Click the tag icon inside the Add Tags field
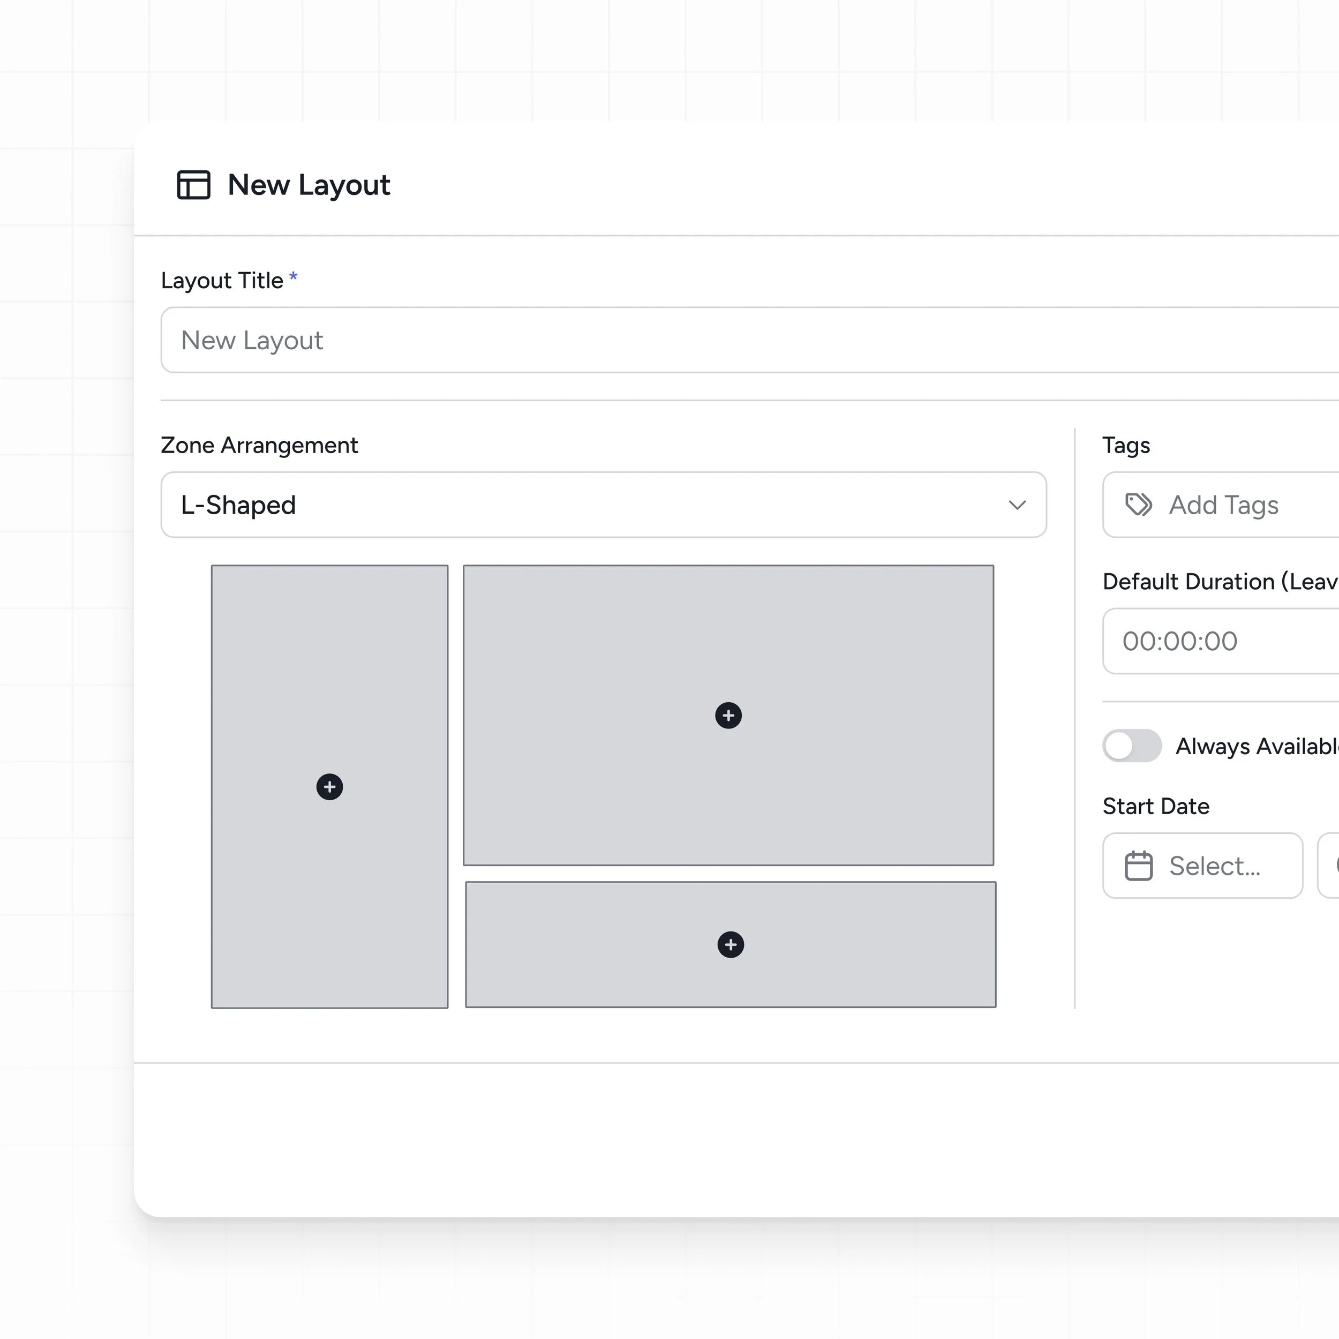The image size is (1339, 1339). coord(1138,505)
